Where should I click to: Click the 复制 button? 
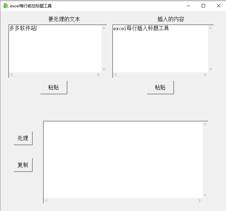(x=23, y=165)
